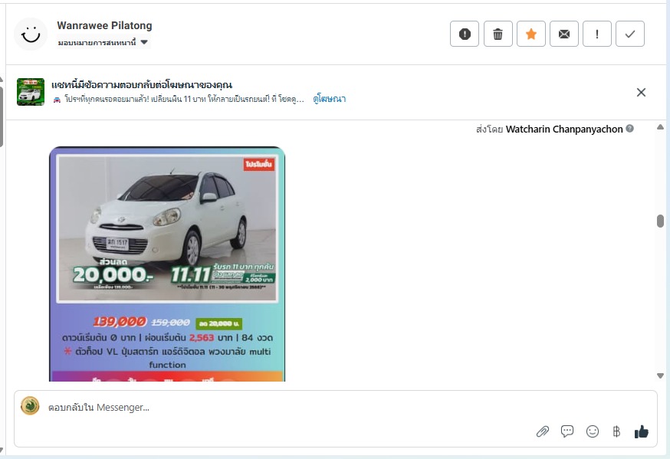Send a thumbs-up like

pos(642,431)
